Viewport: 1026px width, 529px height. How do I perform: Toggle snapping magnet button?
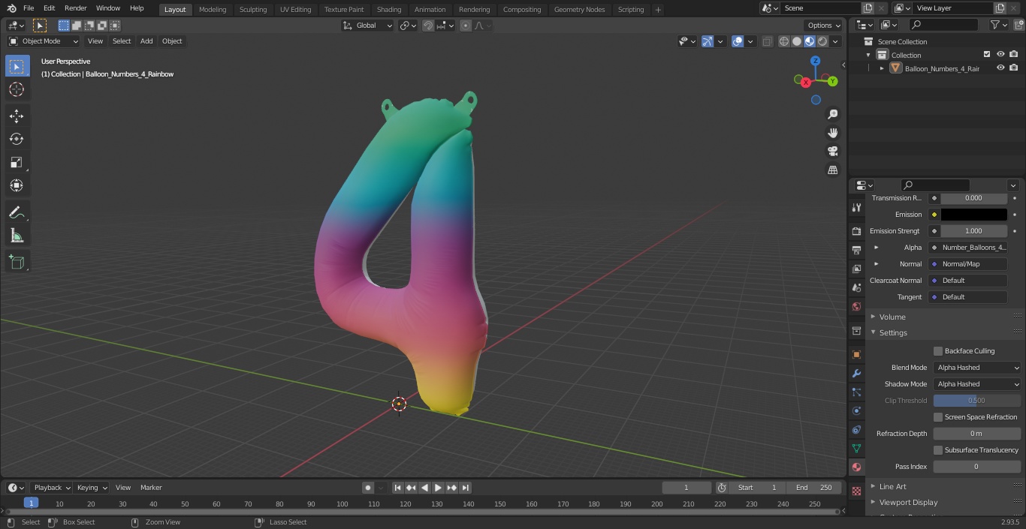pos(427,26)
